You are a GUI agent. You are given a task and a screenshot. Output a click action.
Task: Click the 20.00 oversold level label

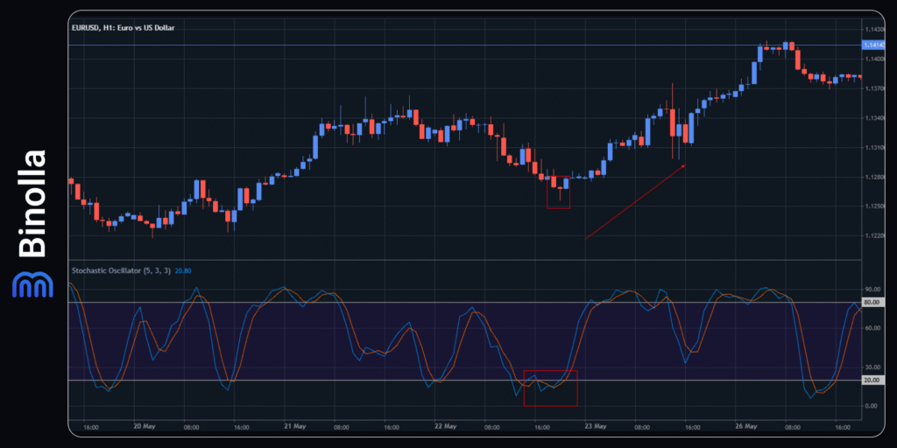[x=872, y=380]
